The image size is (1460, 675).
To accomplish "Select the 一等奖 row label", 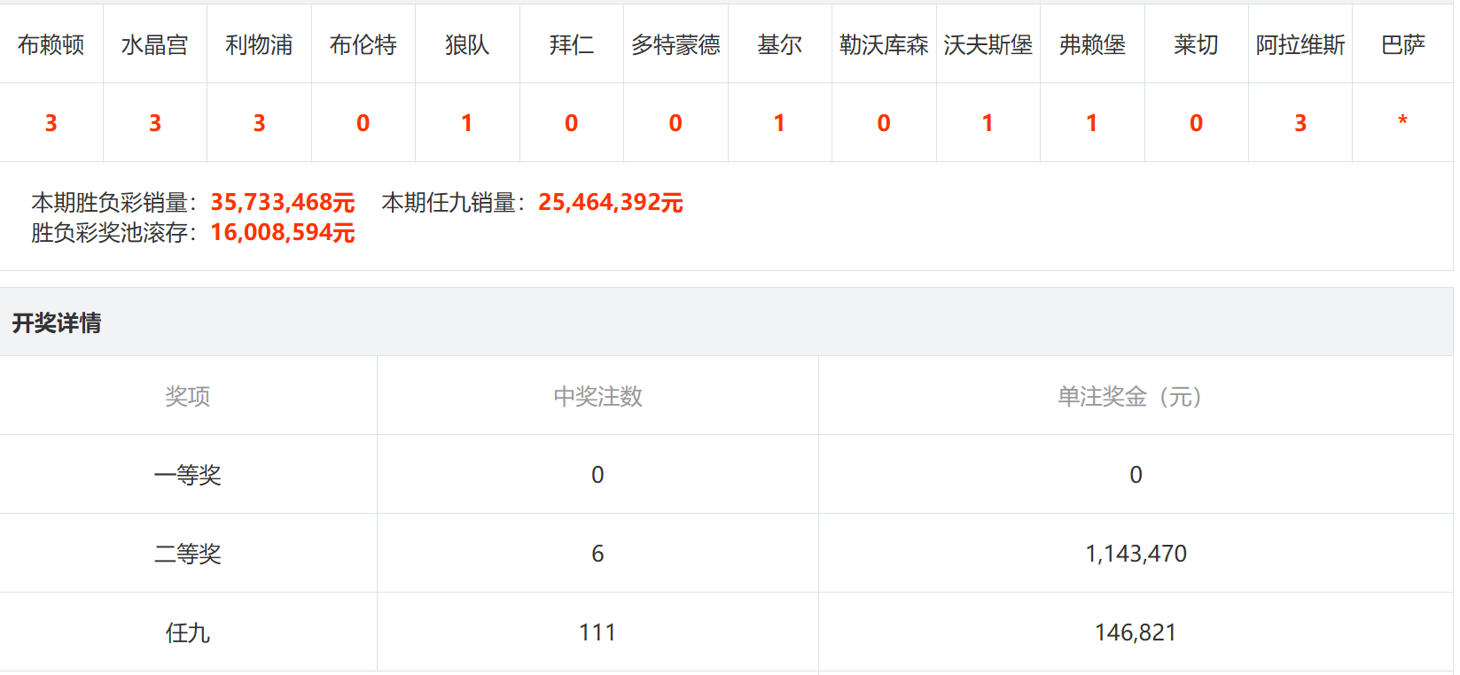I will tap(188, 475).
